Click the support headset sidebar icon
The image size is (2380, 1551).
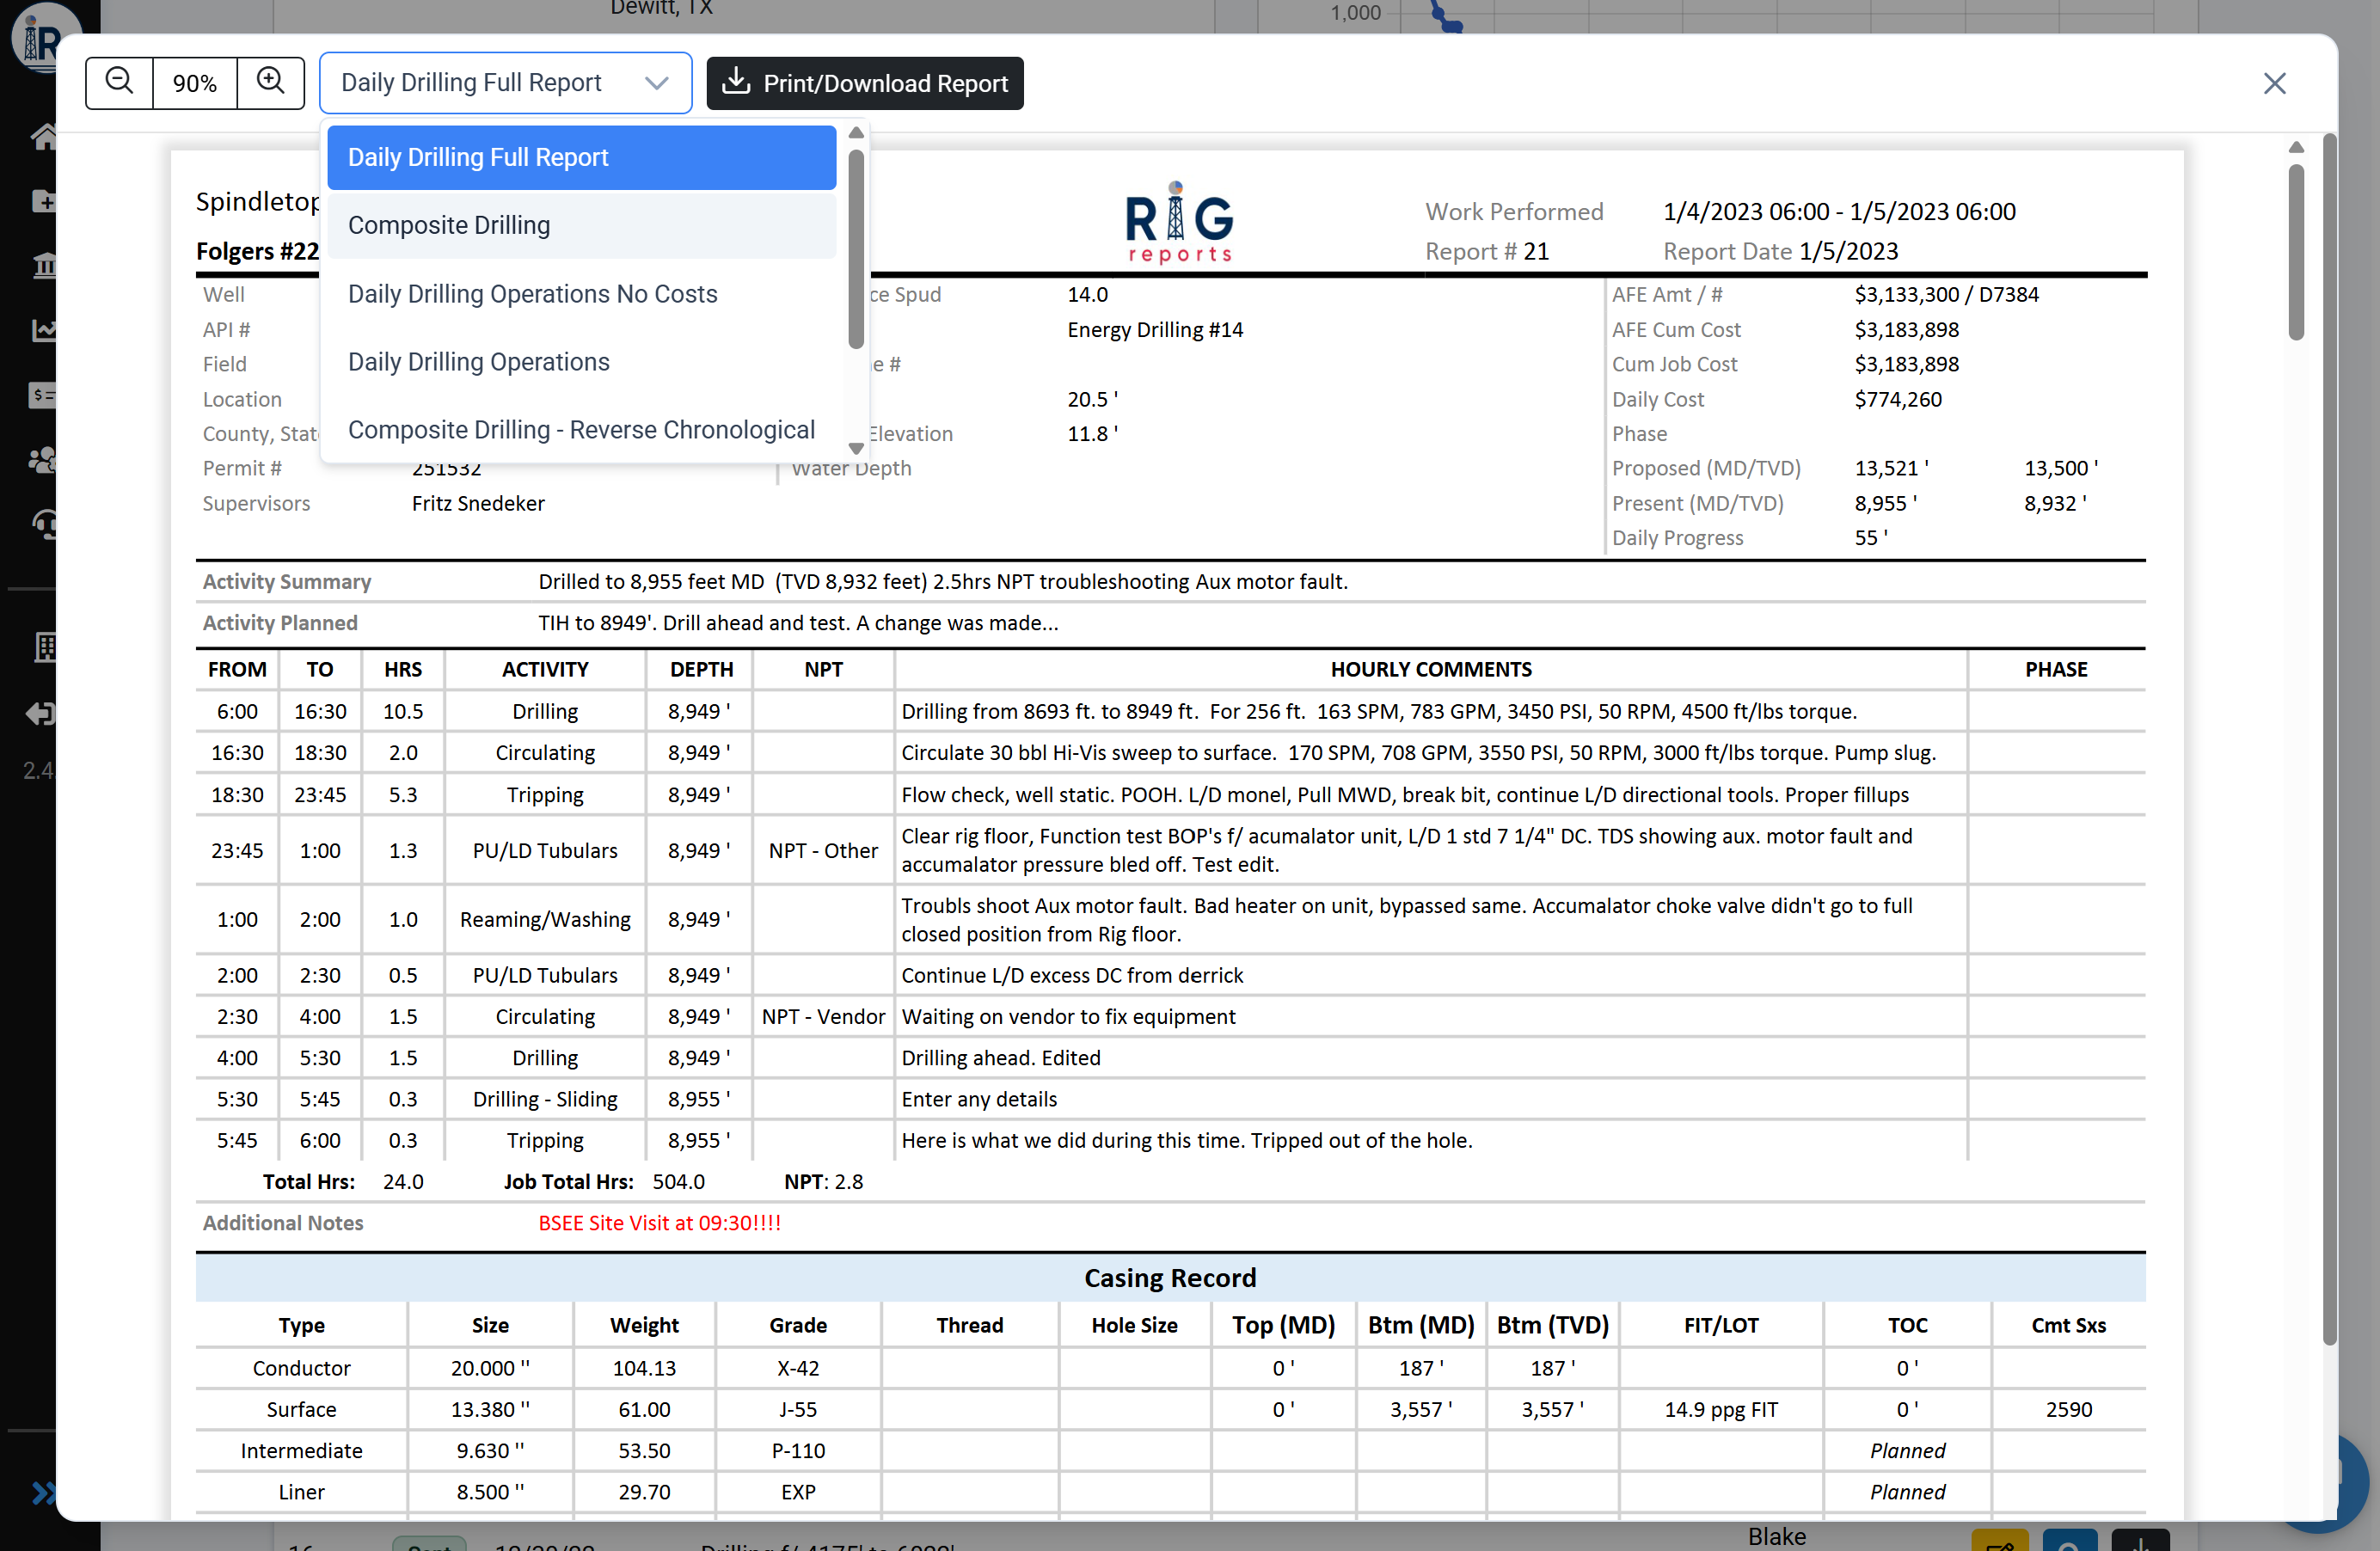[44, 524]
